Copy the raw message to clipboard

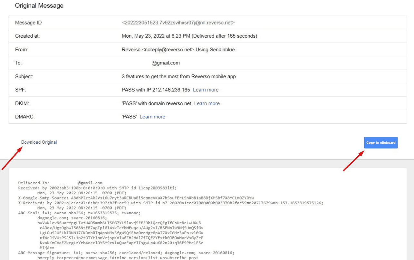381,143
